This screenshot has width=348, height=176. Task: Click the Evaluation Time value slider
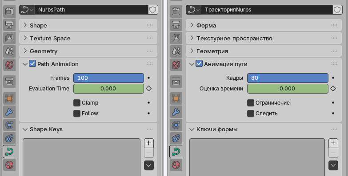108,89
